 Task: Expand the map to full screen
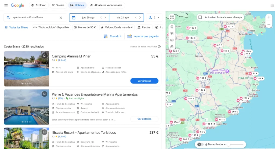[x=172, y=17]
